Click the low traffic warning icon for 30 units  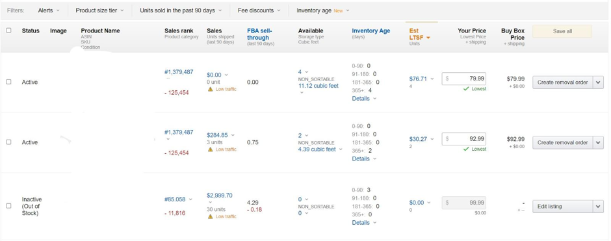point(211,216)
